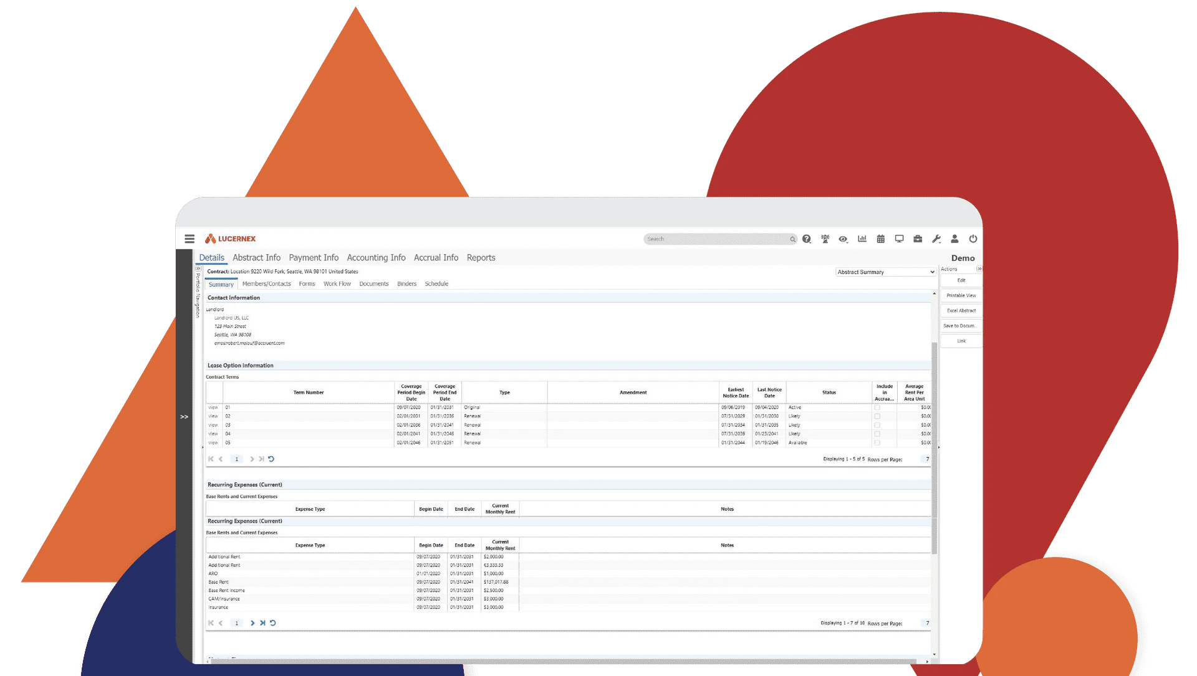Open the Help icon in the toolbar
This screenshot has height=676, width=1197.
[806, 239]
